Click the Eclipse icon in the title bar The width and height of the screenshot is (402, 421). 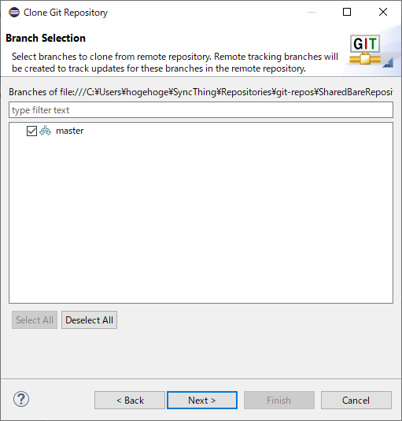(x=14, y=13)
